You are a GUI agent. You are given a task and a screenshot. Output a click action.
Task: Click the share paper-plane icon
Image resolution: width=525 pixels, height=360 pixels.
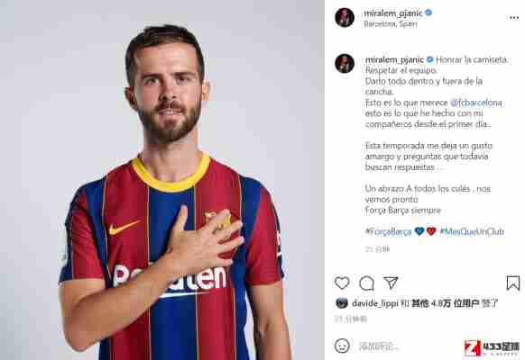pyautogui.click(x=391, y=283)
